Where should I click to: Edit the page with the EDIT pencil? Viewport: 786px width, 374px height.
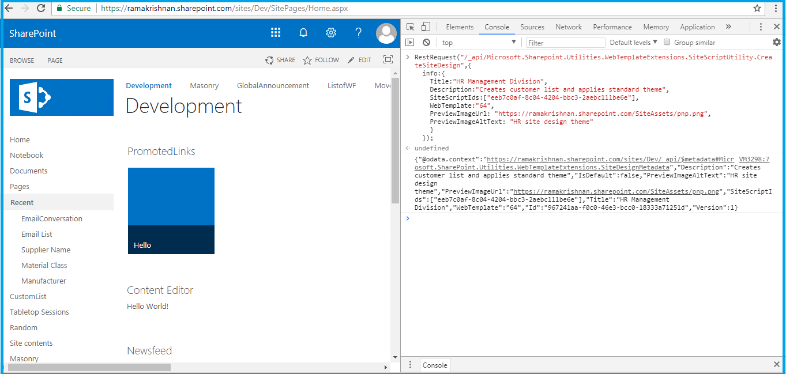pyautogui.click(x=359, y=60)
